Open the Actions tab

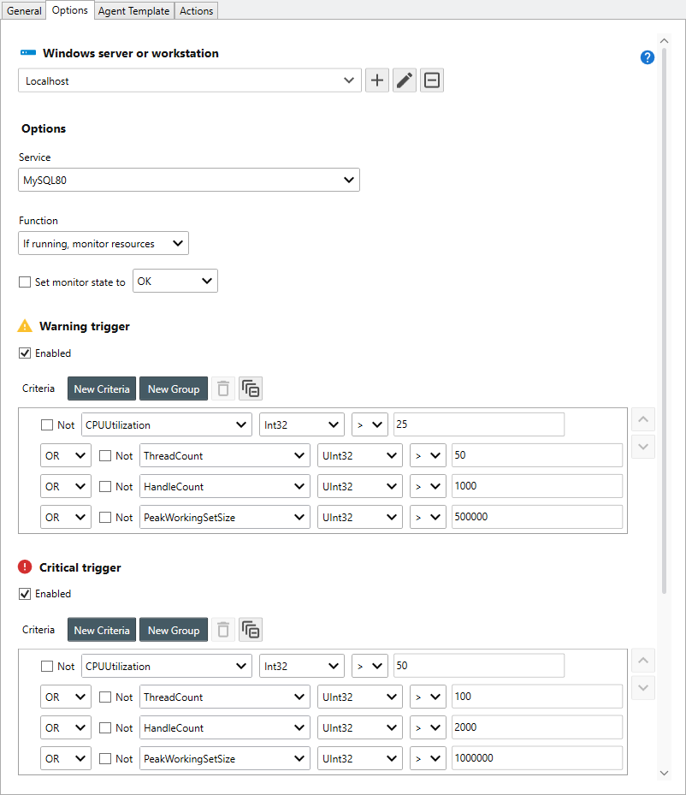click(196, 11)
